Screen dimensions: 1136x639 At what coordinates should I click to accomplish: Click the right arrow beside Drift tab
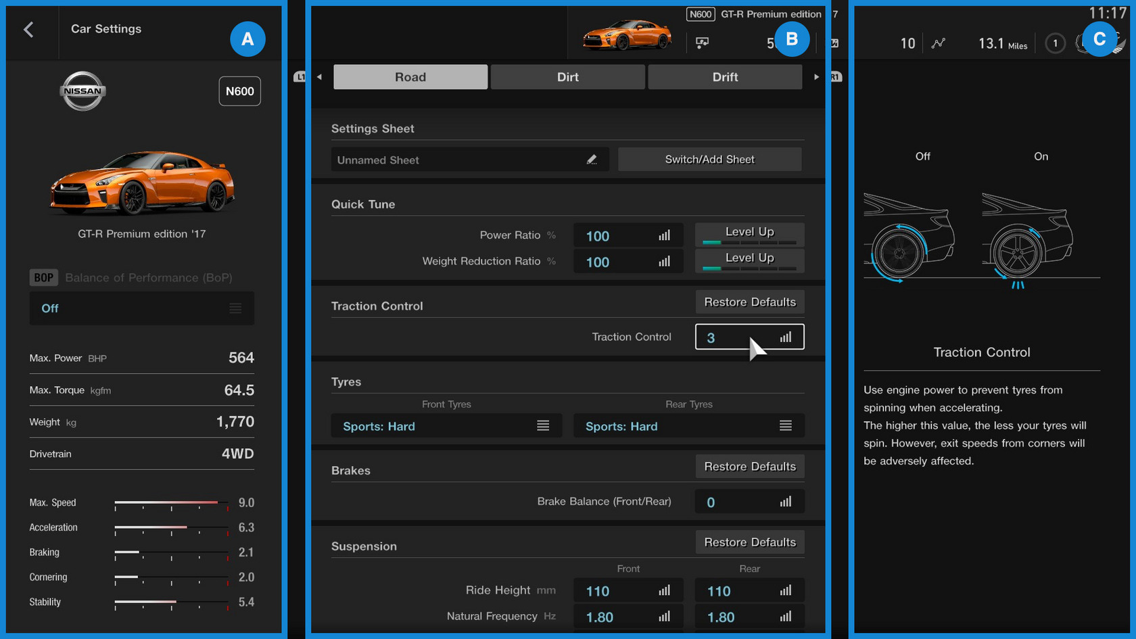pyautogui.click(x=816, y=77)
